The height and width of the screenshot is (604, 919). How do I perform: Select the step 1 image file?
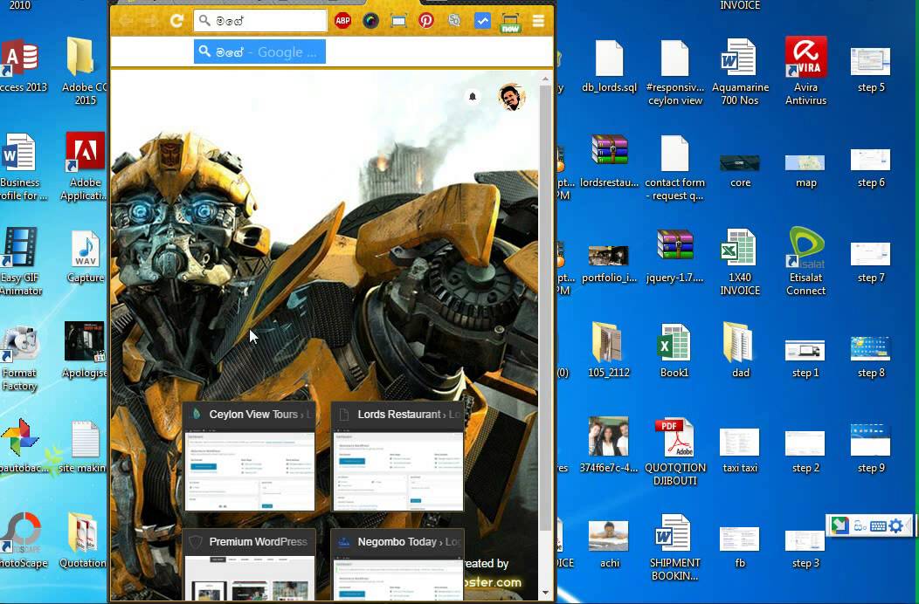point(805,359)
